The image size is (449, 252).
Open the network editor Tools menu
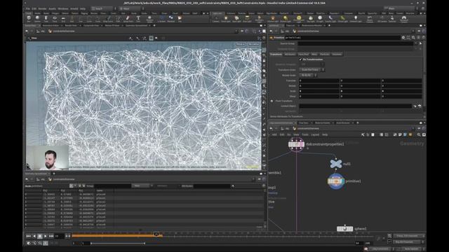click(305, 134)
